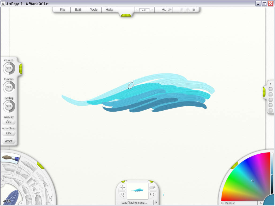Maximize inner ArtRage menu bar window
Viewport: 275px width, 206px height.
click(188, 10)
